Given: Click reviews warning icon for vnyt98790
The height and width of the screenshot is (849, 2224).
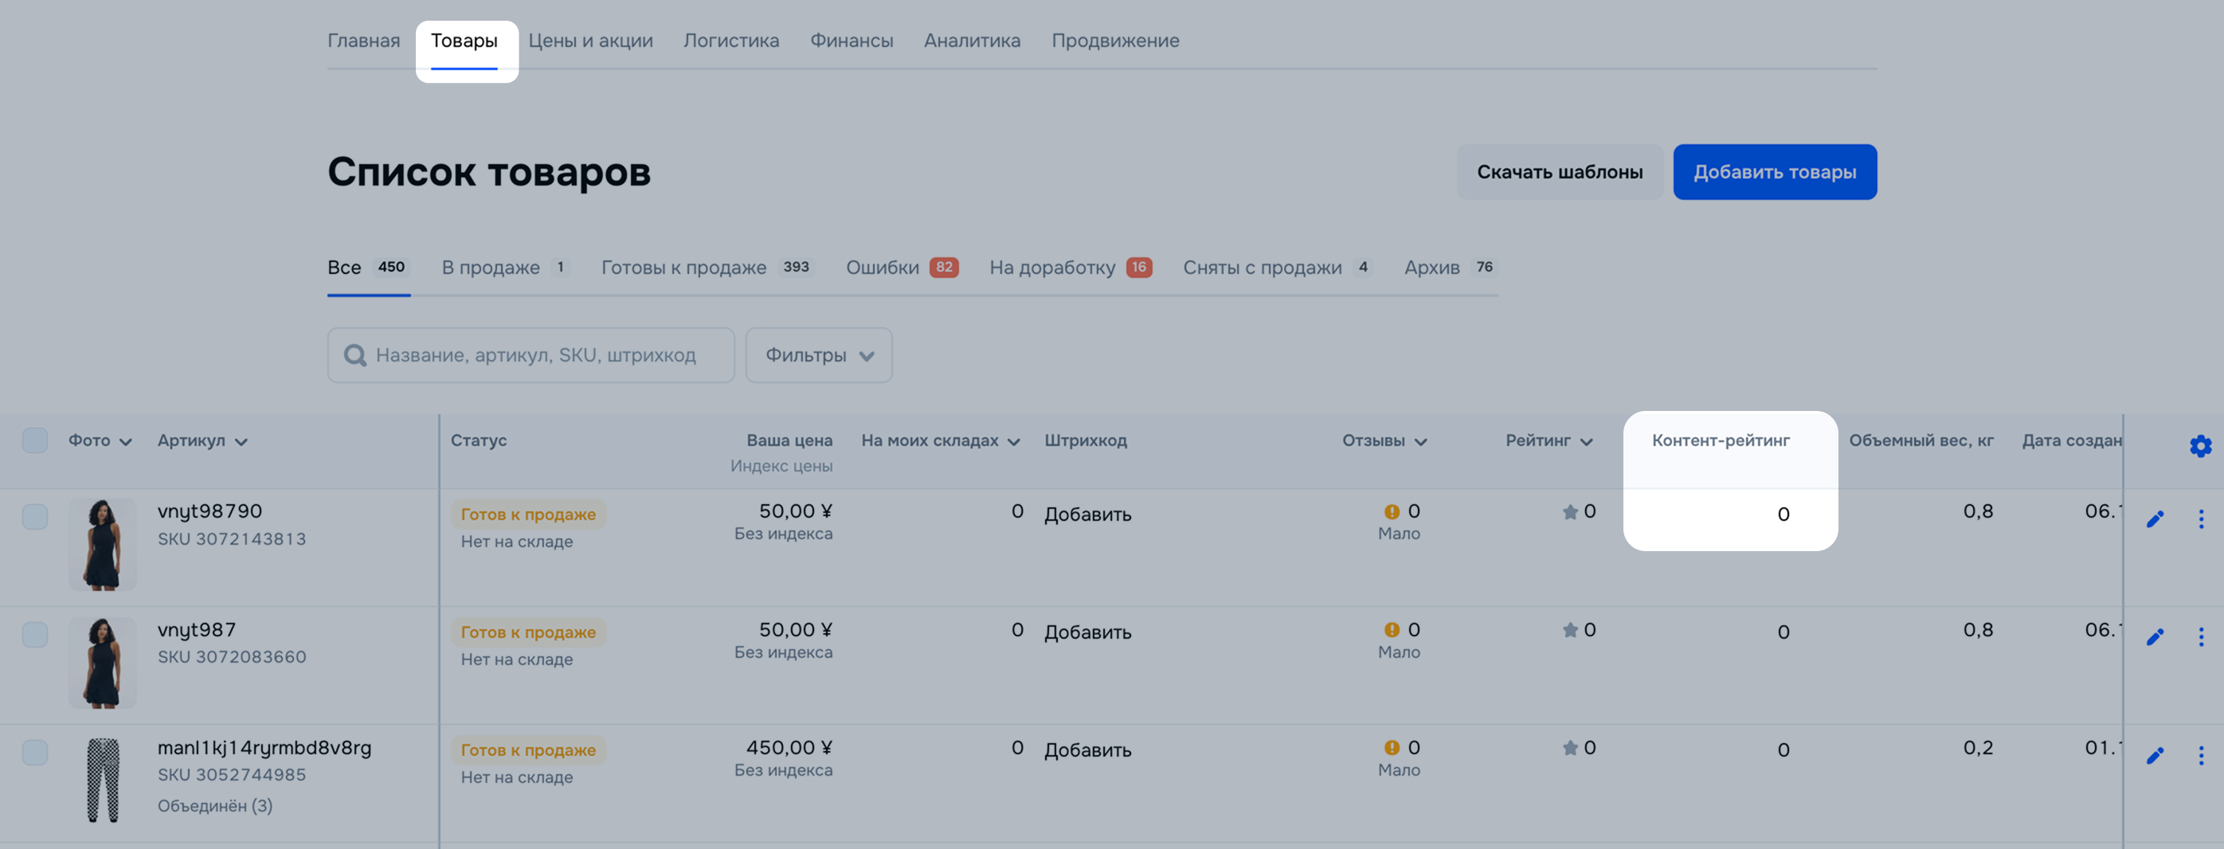Looking at the screenshot, I should tap(1392, 511).
